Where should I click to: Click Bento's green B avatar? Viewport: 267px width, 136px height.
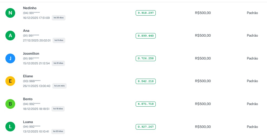point(10,104)
